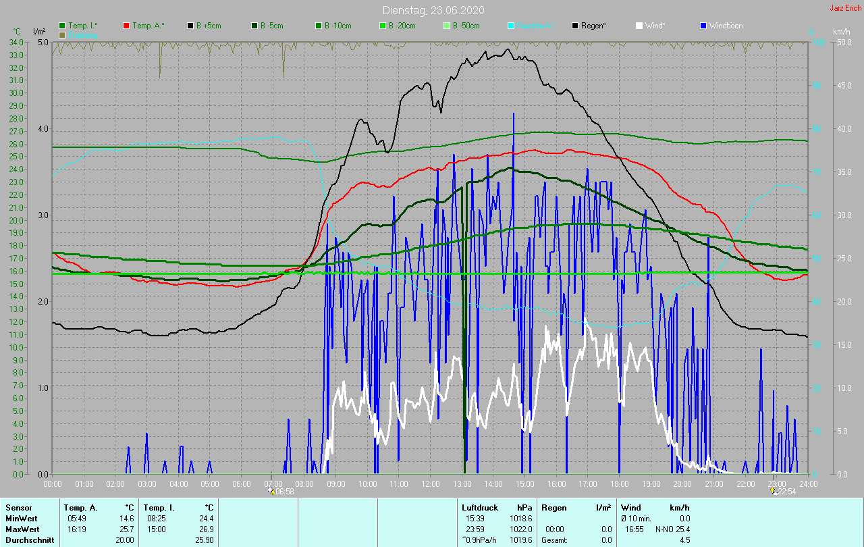Screen dimensions: 864x547
Task: Click the red Temp. A. legend swatch
Action: pos(126,26)
